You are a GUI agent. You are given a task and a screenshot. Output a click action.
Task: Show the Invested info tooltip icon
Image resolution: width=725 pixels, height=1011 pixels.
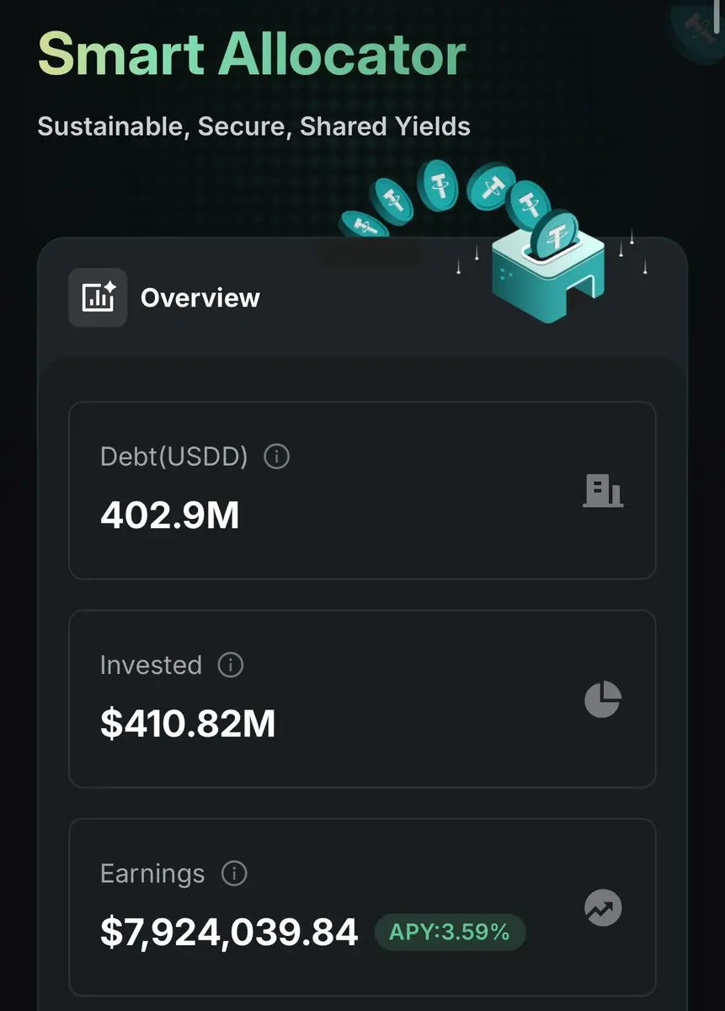[231, 665]
